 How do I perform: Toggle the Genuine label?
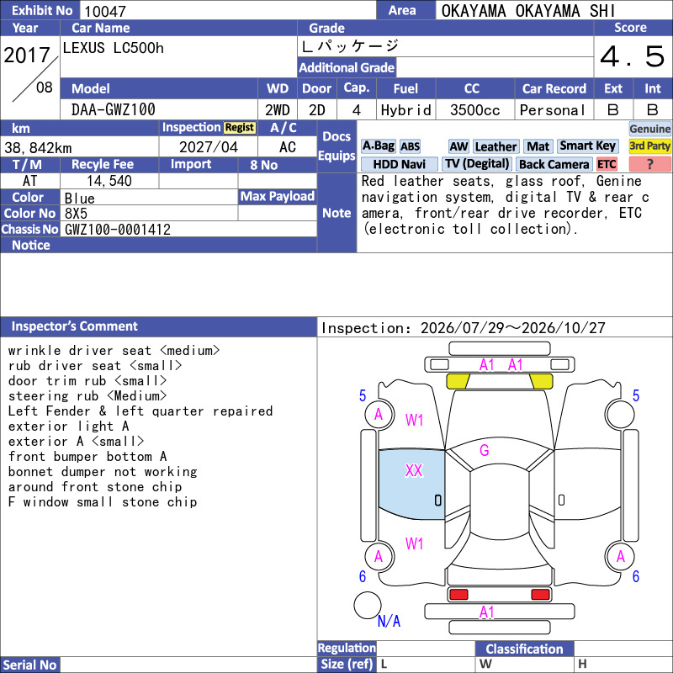(649, 129)
